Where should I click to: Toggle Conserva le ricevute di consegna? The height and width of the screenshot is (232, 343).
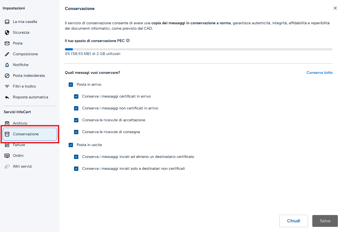point(76,132)
